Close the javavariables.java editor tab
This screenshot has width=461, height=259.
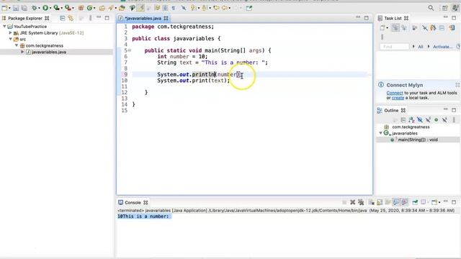pyautogui.click(x=166, y=18)
